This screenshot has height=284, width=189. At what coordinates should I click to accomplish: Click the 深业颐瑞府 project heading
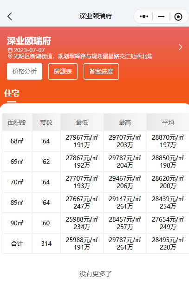tap(29, 41)
